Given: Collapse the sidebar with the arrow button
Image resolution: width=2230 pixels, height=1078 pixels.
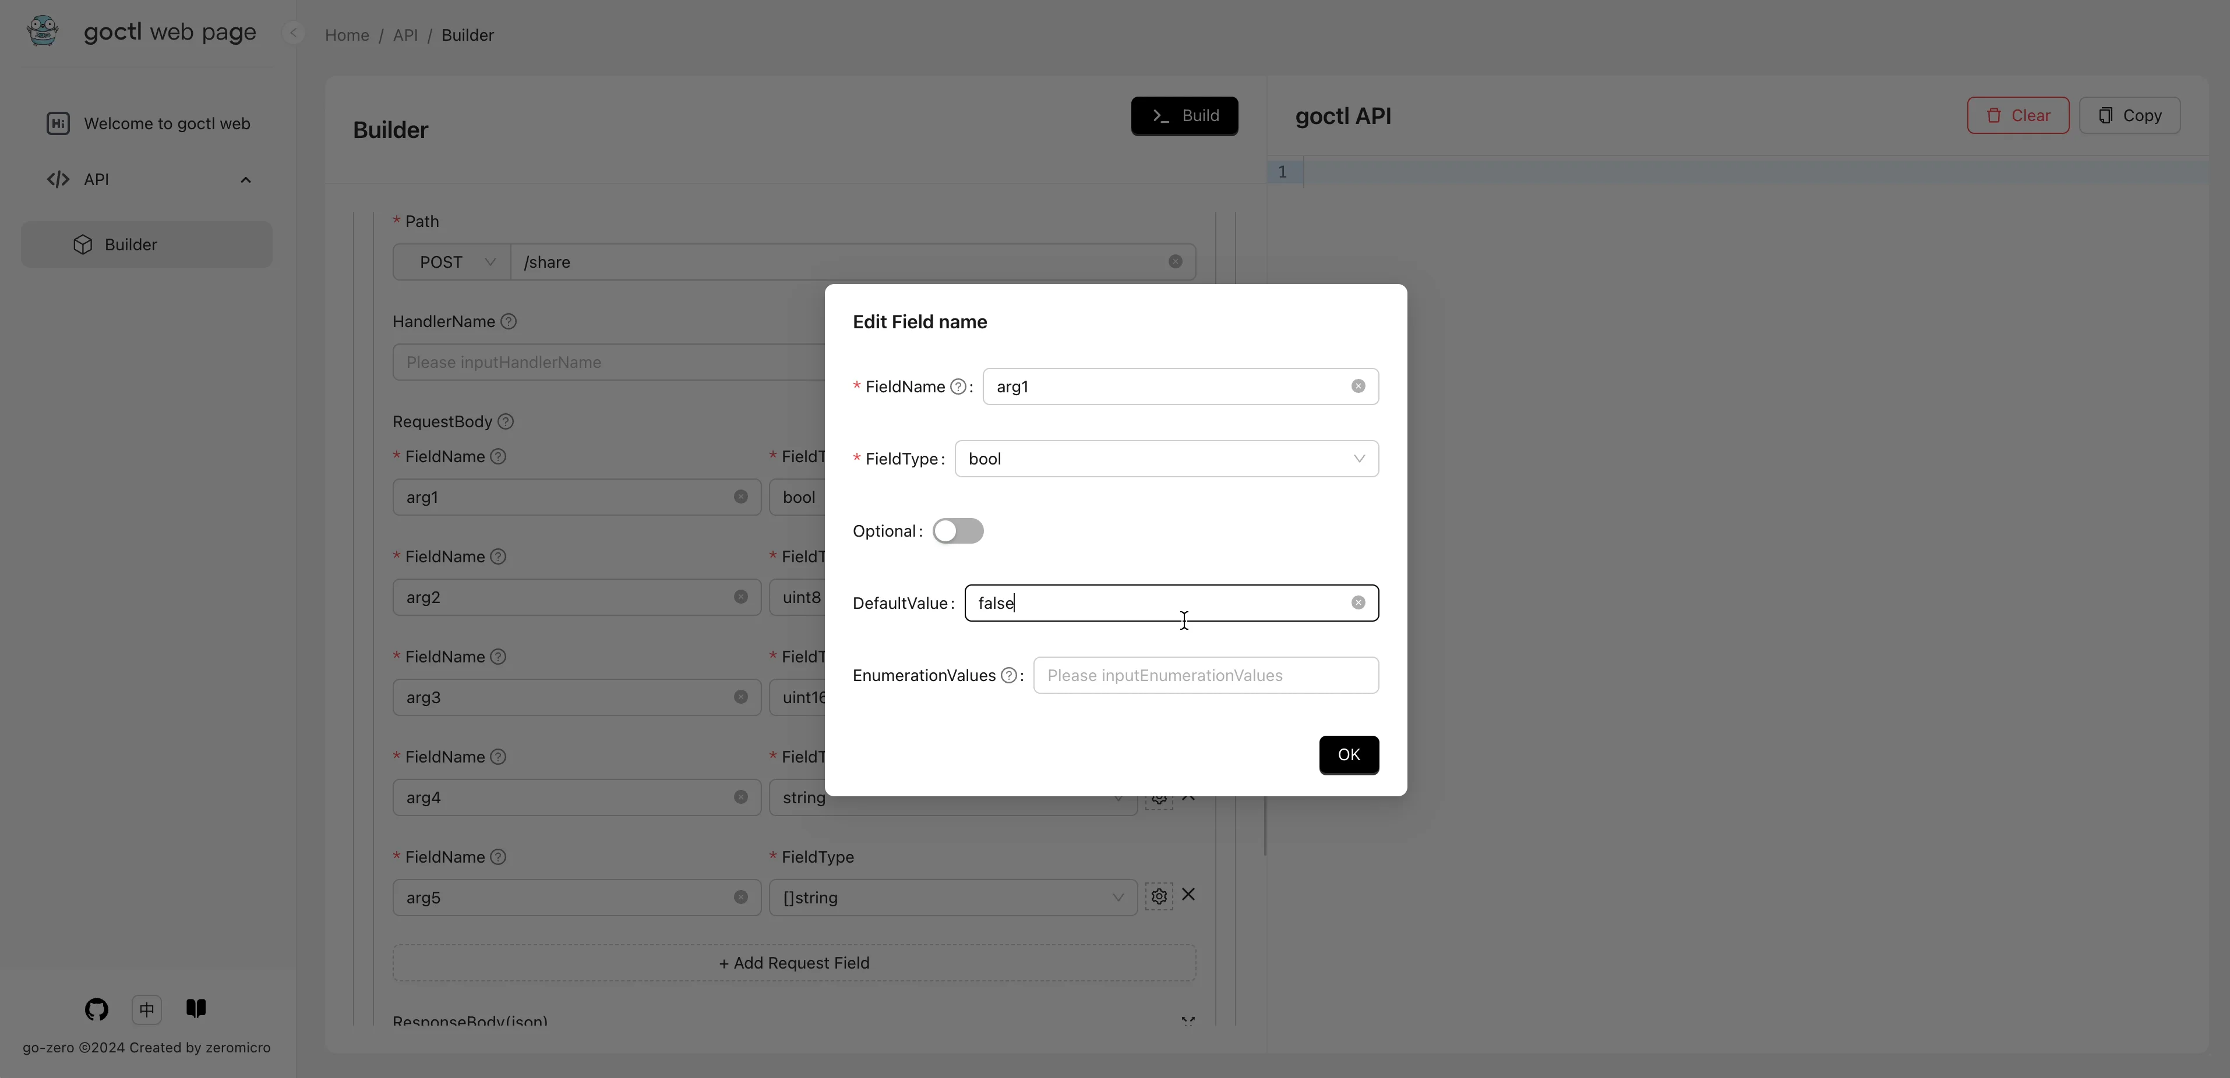Looking at the screenshot, I should 294,33.
